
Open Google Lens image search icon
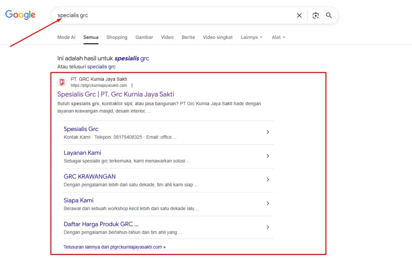pyautogui.click(x=315, y=15)
